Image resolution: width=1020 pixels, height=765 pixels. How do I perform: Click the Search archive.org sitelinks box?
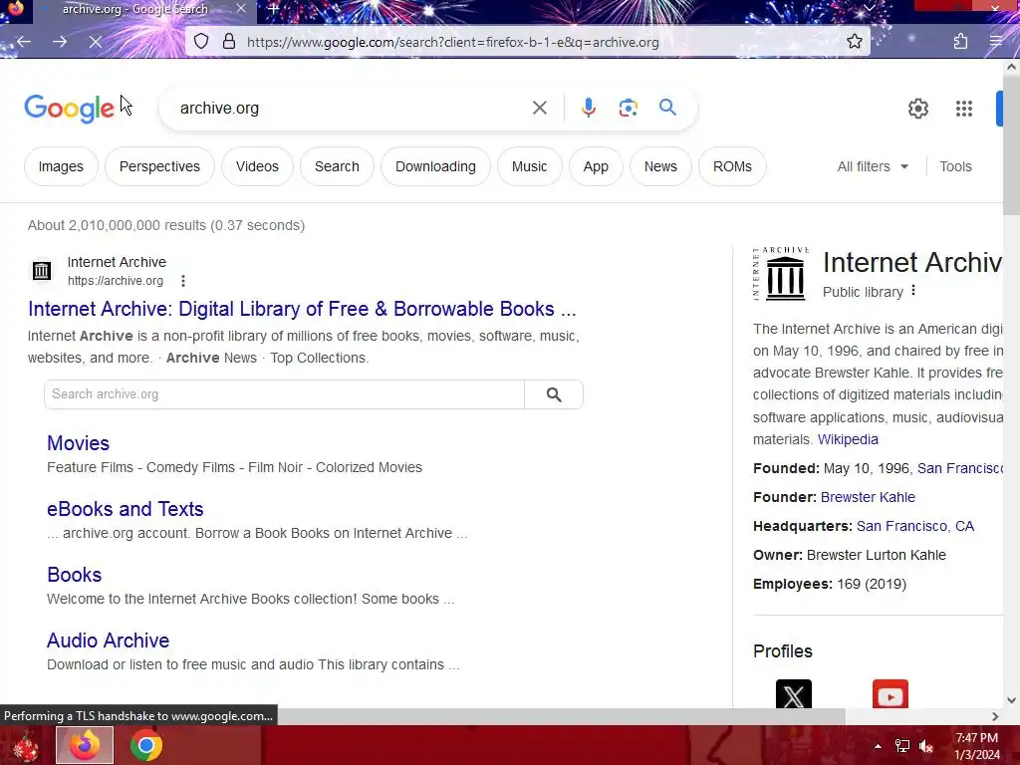point(284,394)
